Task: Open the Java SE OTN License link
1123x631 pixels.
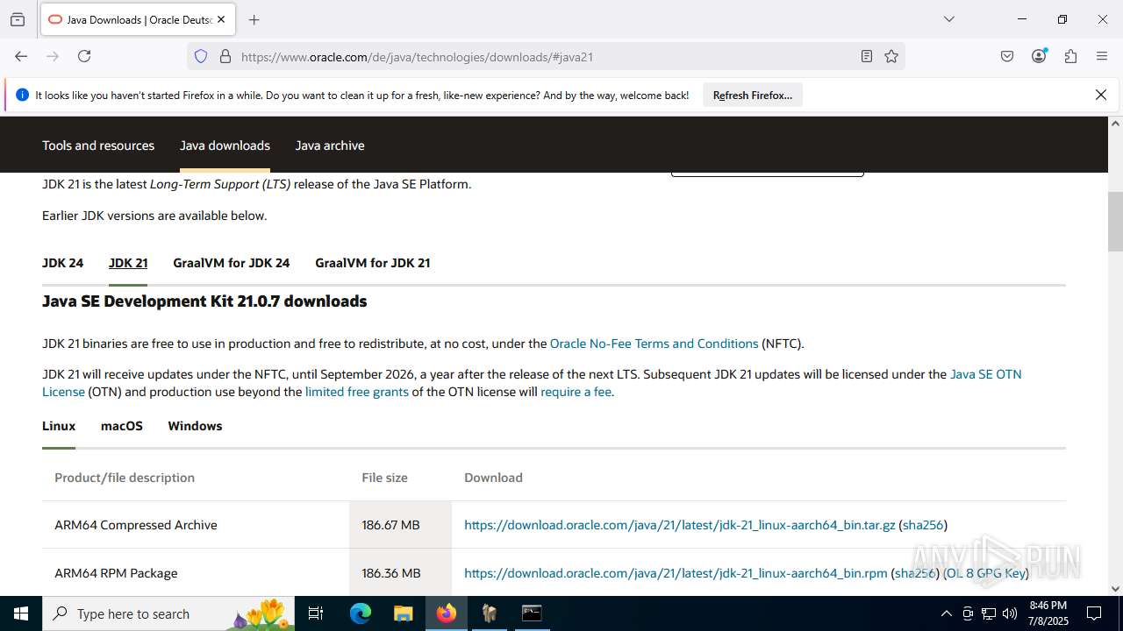Action: 986,374
